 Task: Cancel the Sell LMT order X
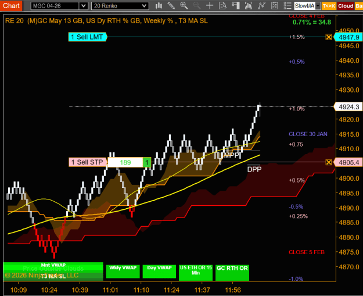pos(329,37)
